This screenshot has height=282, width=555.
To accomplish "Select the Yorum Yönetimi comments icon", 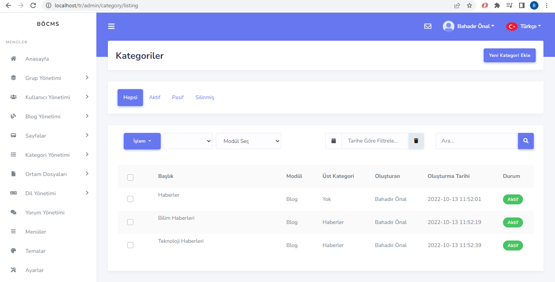I will pos(13,212).
